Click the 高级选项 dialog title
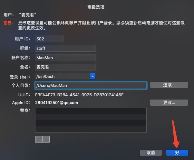The width and height of the screenshot is (194, 160). (96, 7)
